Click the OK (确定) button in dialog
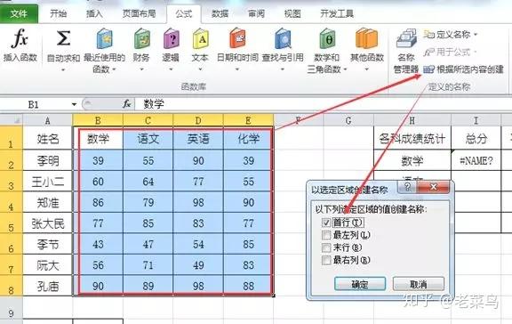This screenshot has height=324, width=512. click(x=360, y=284)
